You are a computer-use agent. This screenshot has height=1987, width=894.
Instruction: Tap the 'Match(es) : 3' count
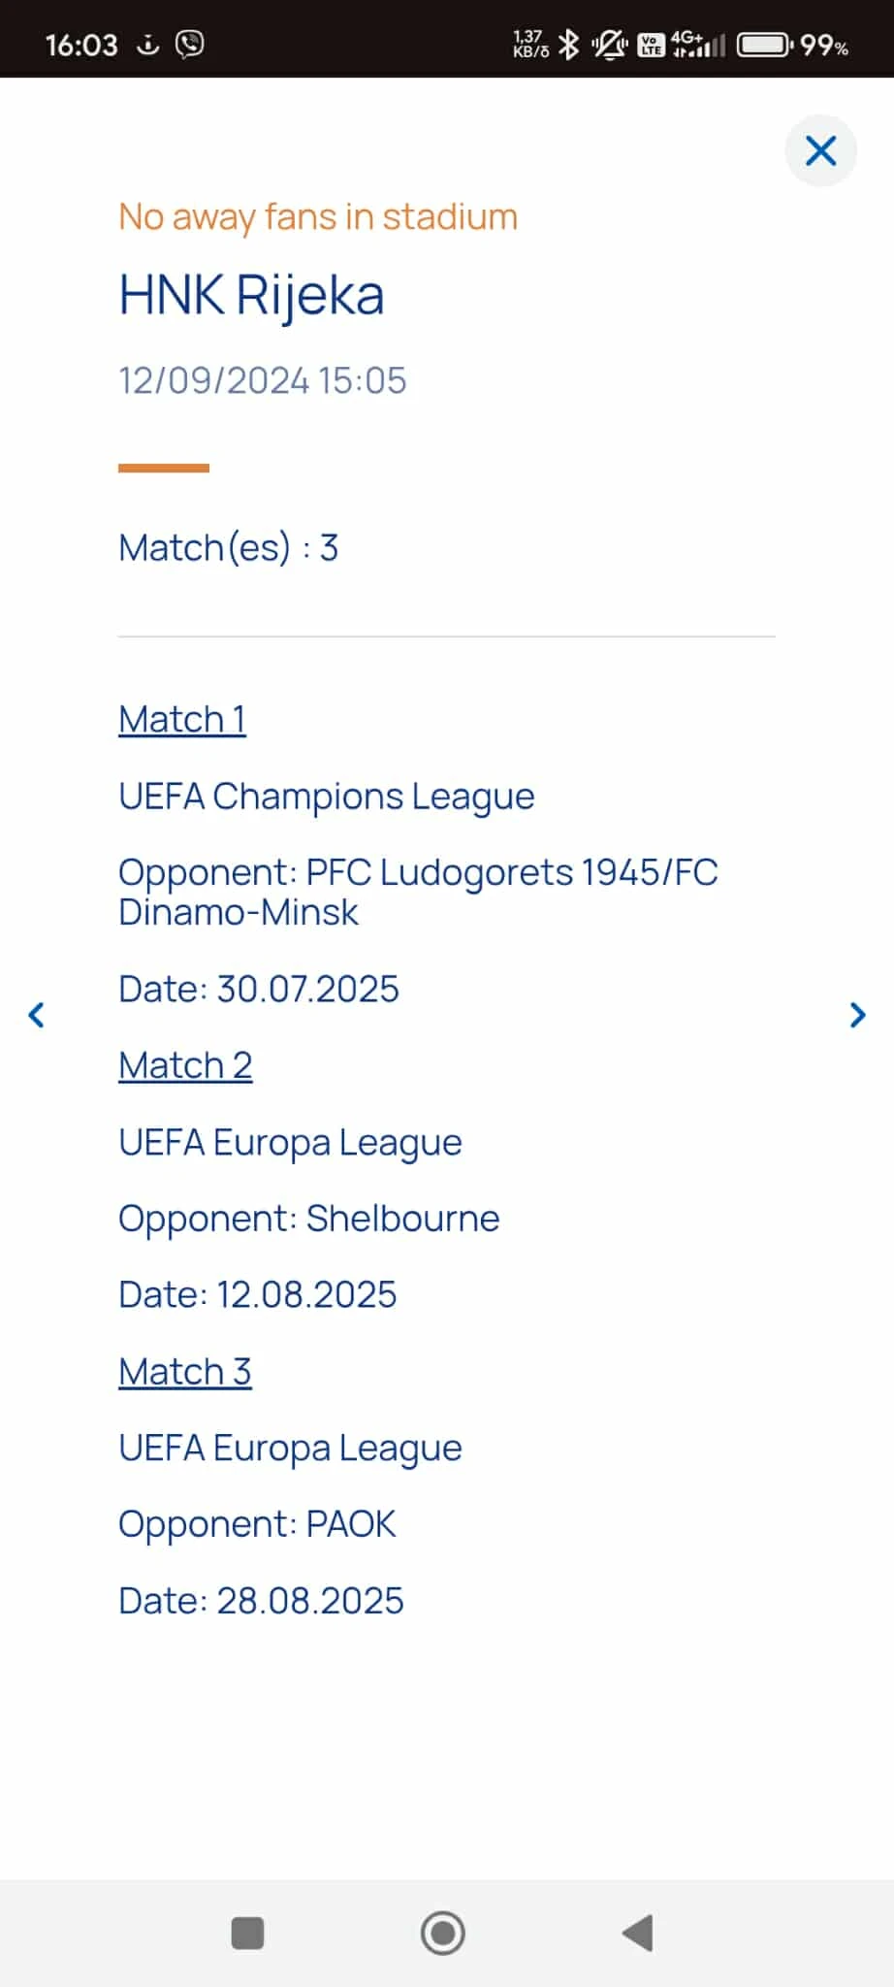228,548
